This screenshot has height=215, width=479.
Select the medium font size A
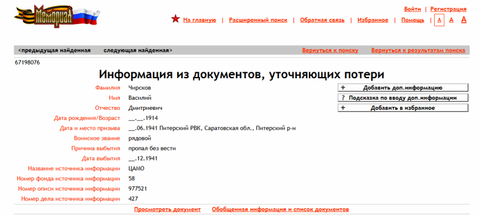(451, 20)
